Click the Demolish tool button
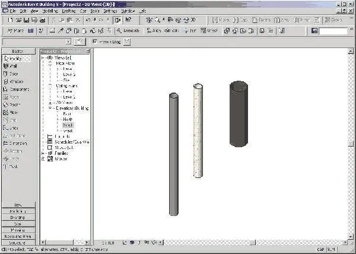This screenshot has height=254, width=356. [128, 31]
